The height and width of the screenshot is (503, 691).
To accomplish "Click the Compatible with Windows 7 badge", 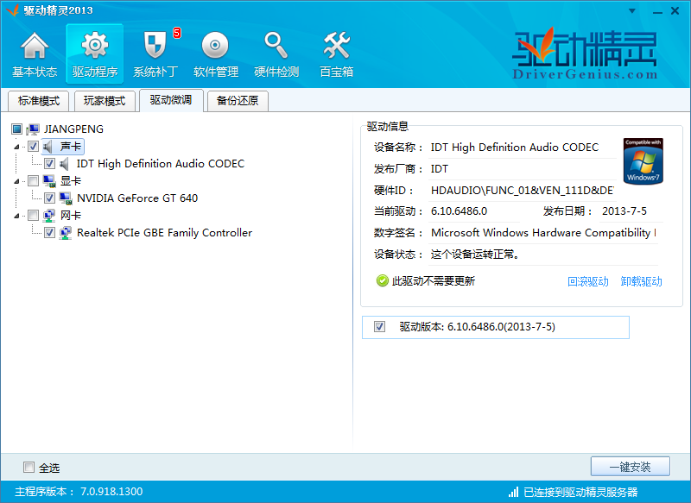I will [643, 161].
